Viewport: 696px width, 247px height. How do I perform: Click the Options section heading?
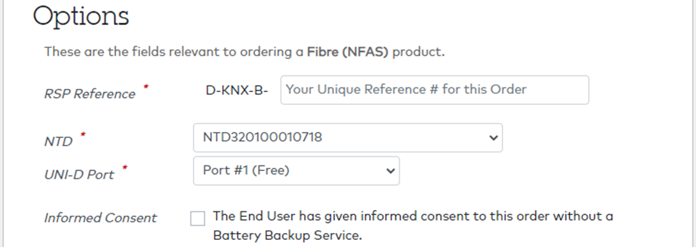tap(81, 17)
